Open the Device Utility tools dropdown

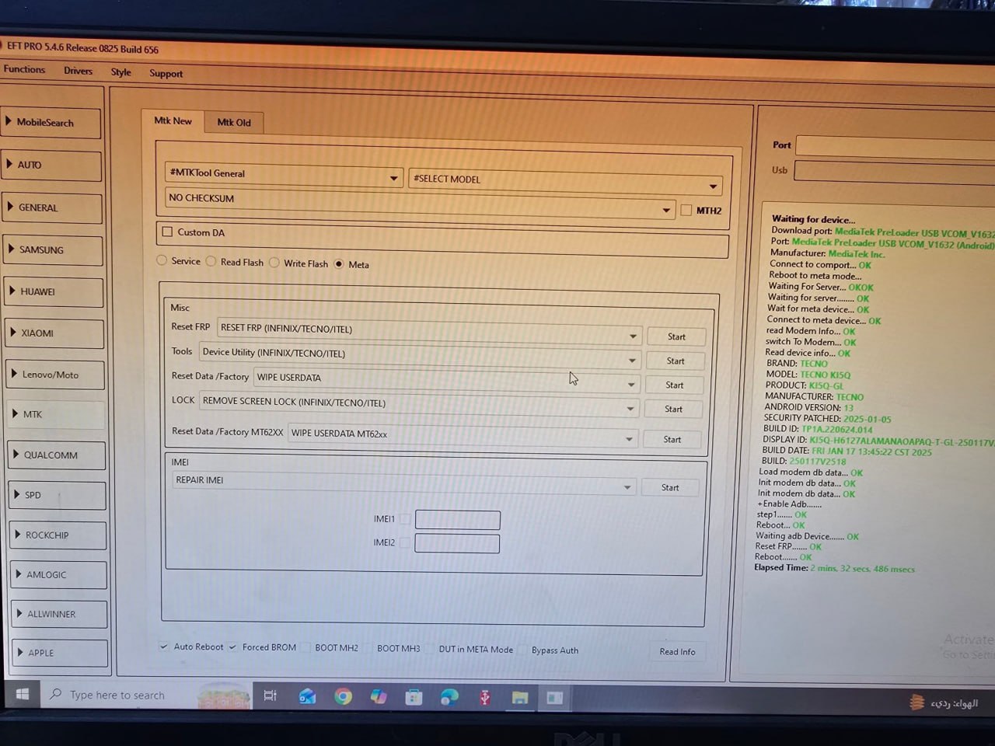[419, 355]
